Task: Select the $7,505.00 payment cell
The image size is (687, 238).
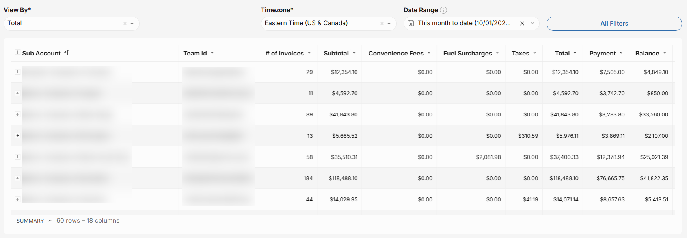Action: 612,72
